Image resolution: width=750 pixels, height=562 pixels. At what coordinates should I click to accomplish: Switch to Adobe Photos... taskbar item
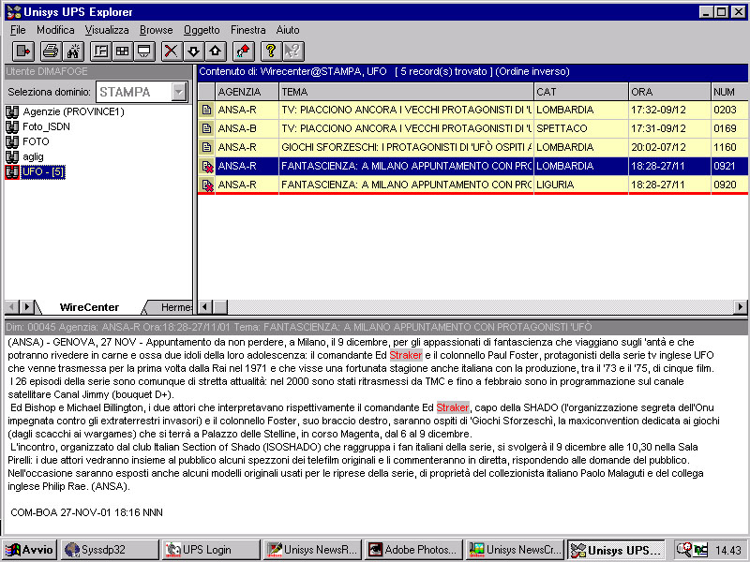pos(413,550)
